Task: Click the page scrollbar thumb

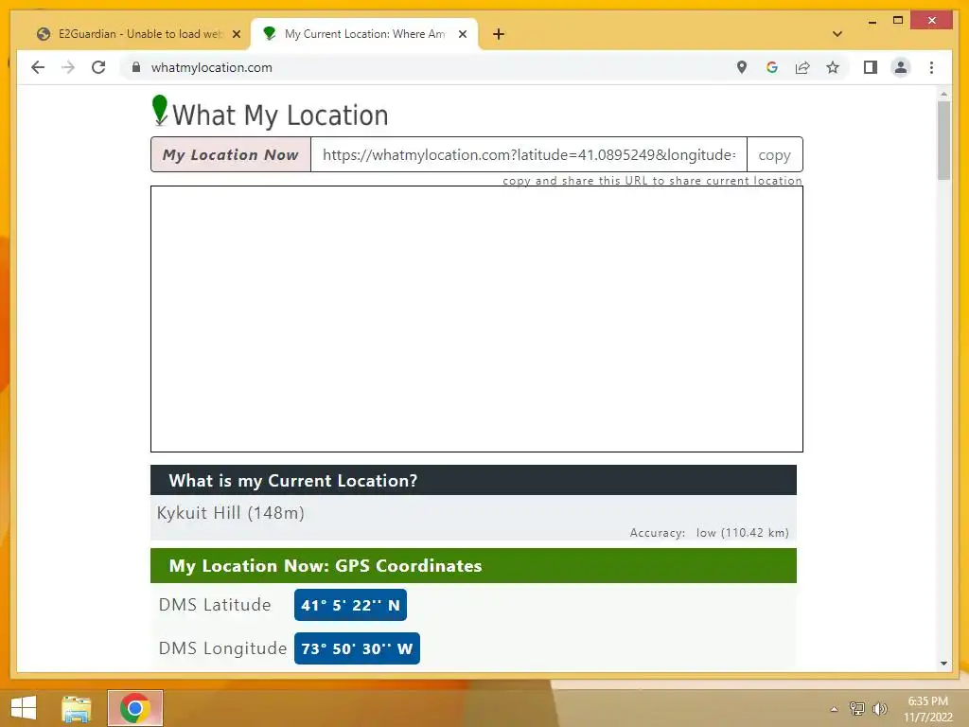Action: 943,140
